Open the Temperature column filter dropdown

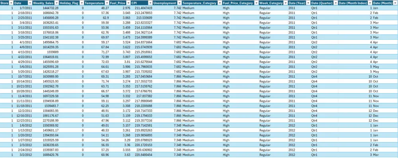pos(107,3)
